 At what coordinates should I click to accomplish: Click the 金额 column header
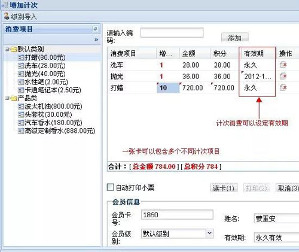195,53
